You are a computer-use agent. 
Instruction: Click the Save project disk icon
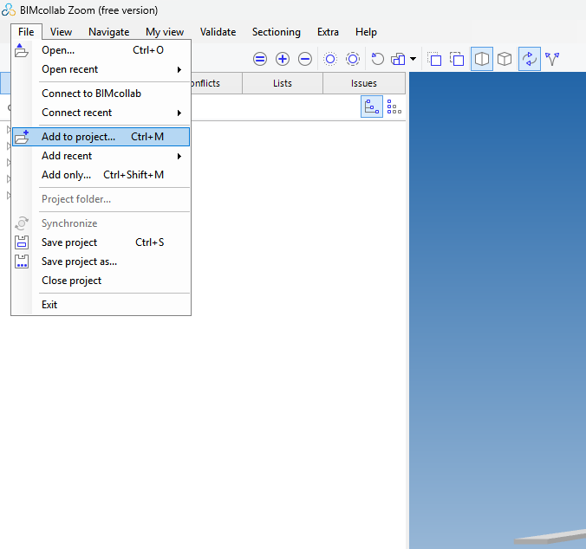(22, 242)
